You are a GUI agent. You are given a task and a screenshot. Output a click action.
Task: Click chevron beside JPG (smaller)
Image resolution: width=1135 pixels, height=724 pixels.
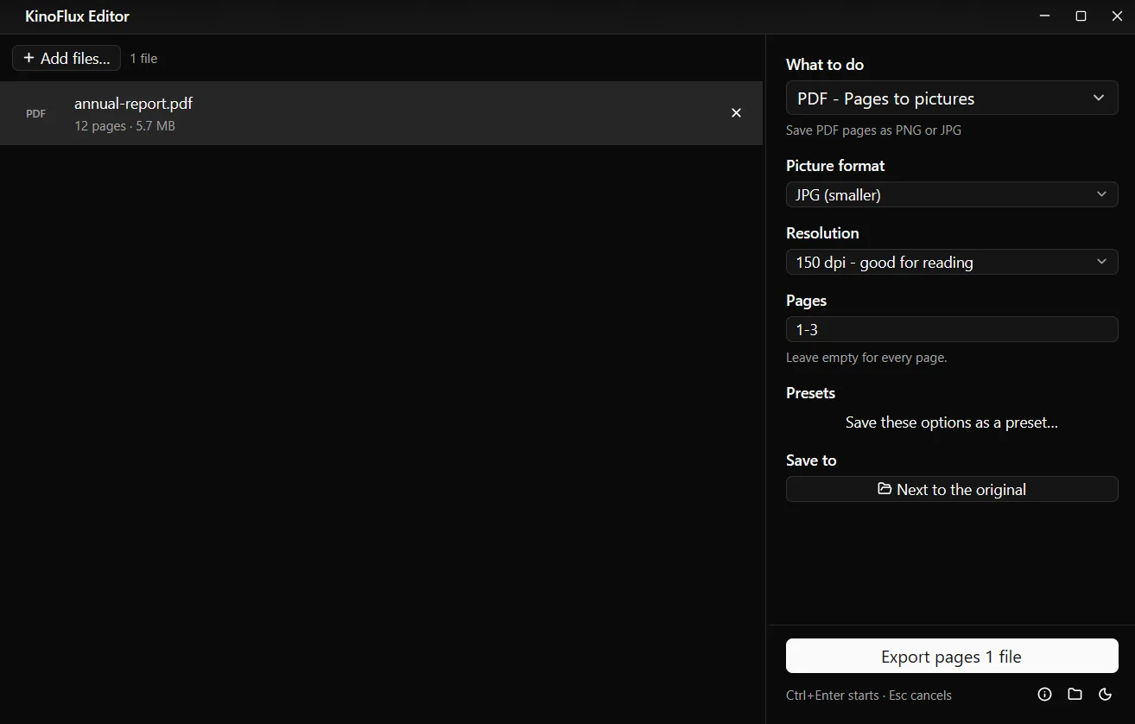pos(1101,194)
